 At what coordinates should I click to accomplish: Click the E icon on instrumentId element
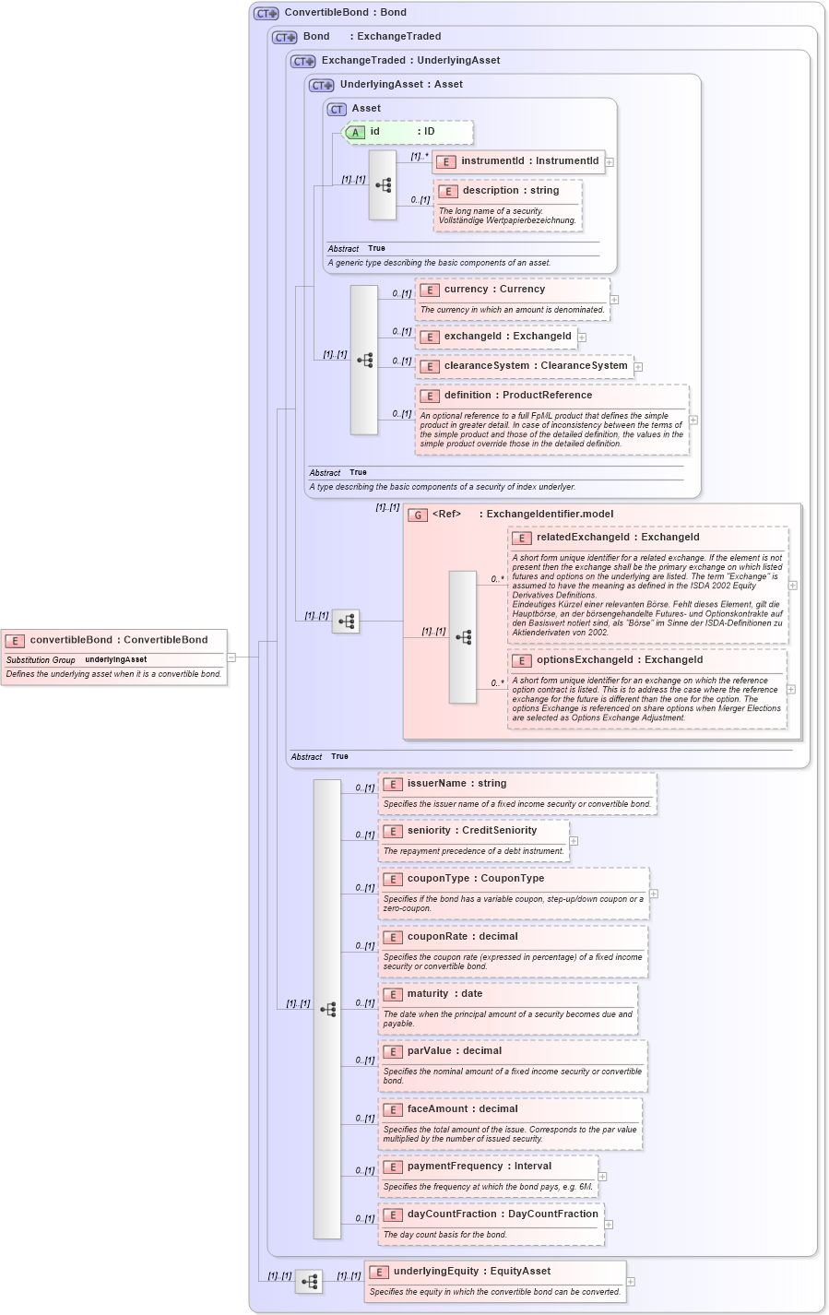pyautogui.click(x=448, y=160)
